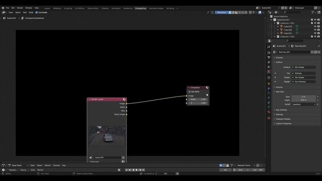
Task: Hide Cube.060 in viewport via eye icon
Action: (x=315, y=30)
